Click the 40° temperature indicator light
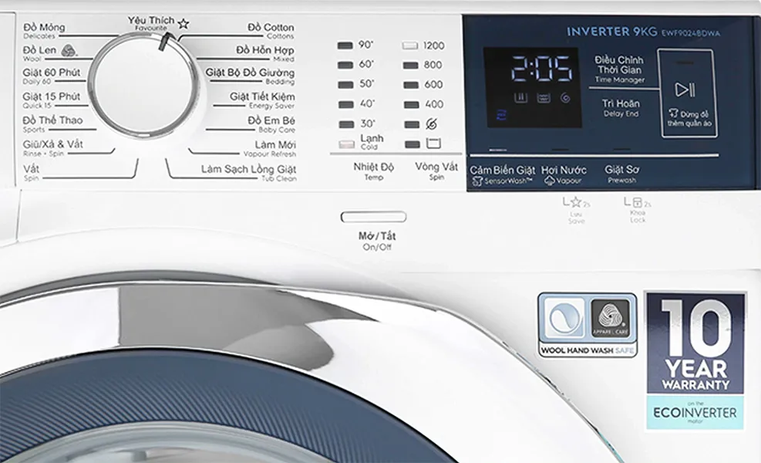This screenshot has width=761, height=463. pos(346,104)
